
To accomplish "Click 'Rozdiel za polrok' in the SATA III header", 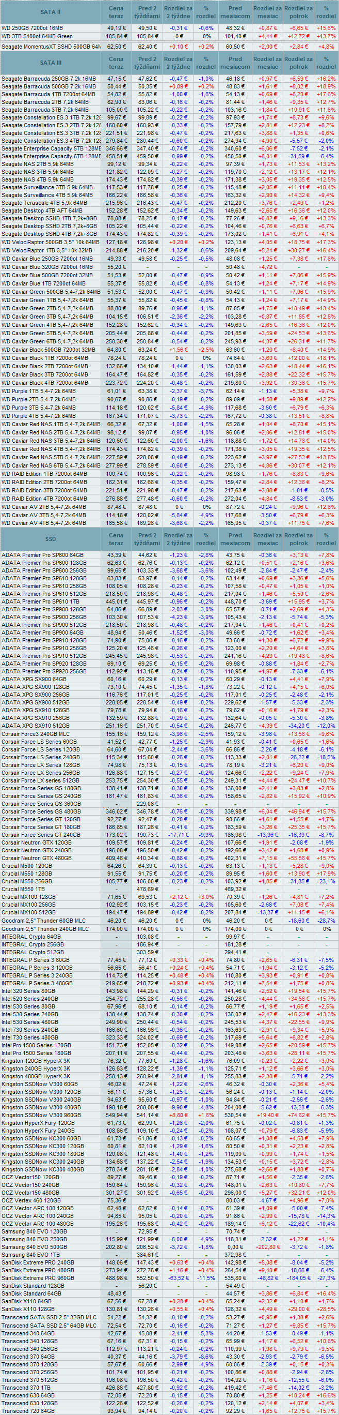I will (x=298, y=63).
